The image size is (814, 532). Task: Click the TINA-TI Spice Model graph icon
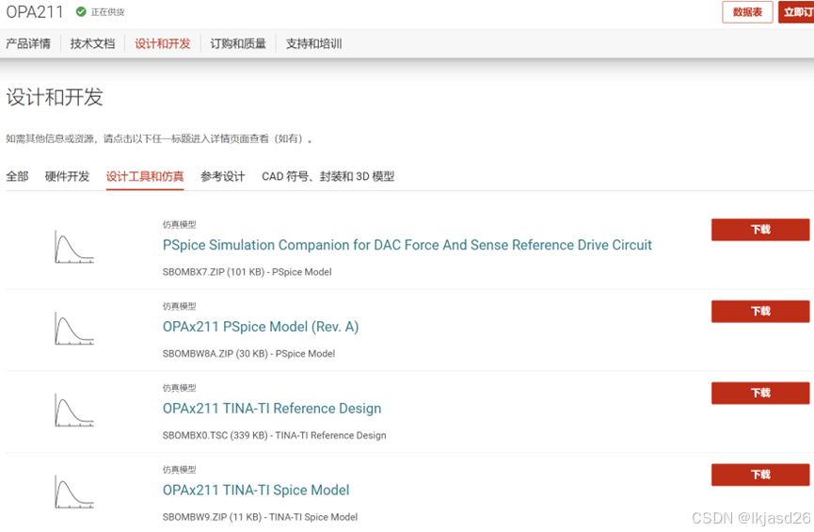(x=74, y=492)
